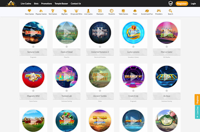
Task: Open the Live Chat side tab
Action: [x=197, y=112]
